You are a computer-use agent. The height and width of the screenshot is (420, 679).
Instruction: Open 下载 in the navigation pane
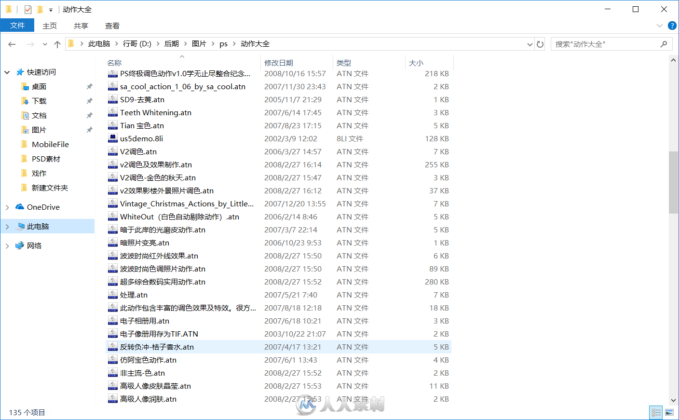tap(39, 101)
